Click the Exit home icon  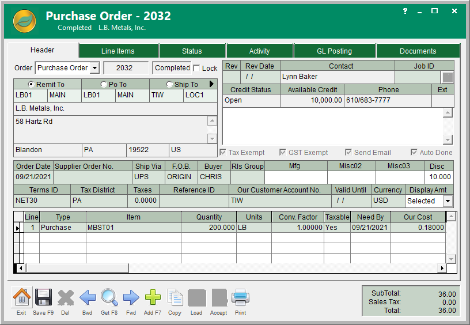(x=21, y=297)
